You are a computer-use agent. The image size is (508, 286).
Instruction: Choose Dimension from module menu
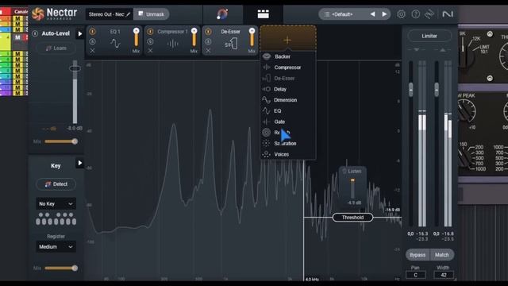[287, 100]
